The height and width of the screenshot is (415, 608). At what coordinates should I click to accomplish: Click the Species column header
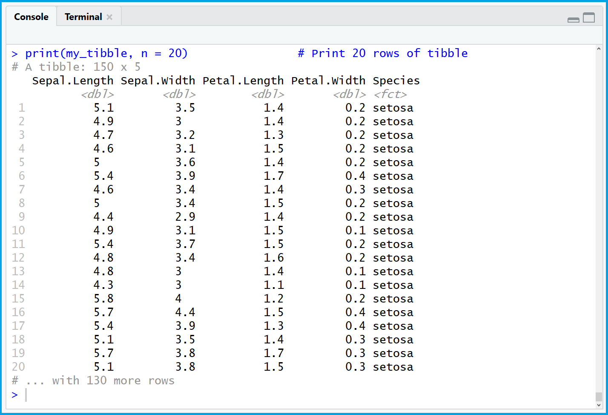(396, 81)
